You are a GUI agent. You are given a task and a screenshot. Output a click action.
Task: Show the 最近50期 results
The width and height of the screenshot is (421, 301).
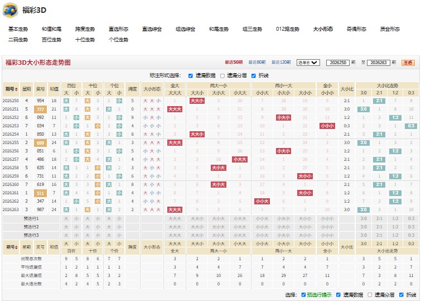234,63
